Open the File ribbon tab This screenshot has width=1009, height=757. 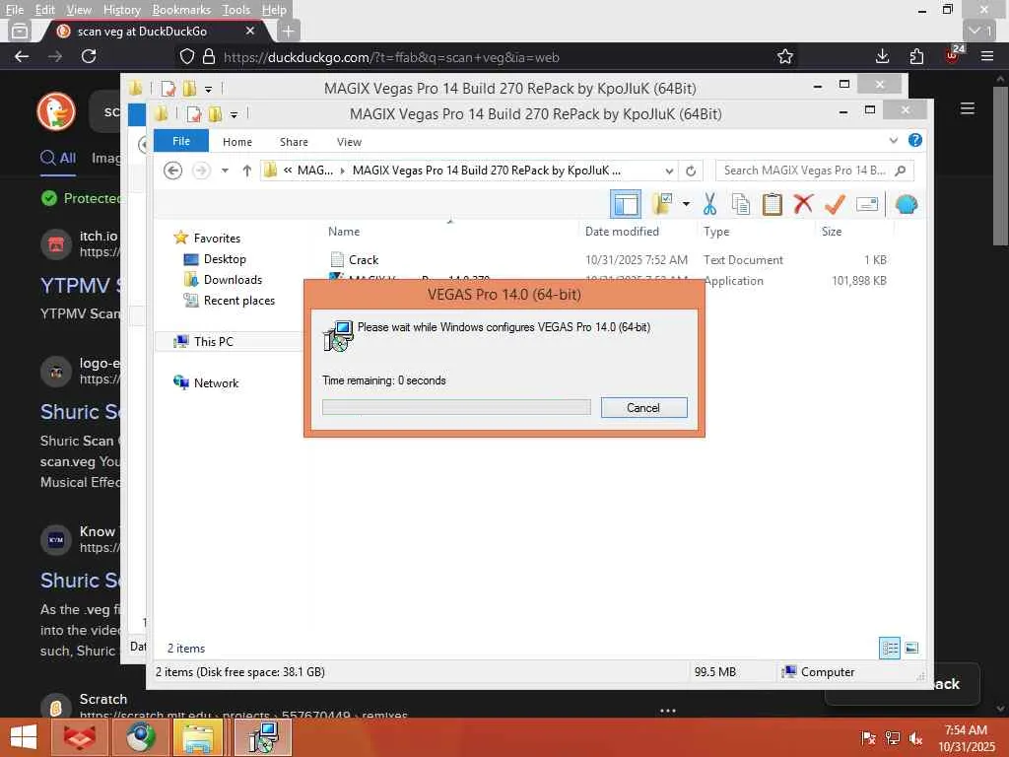click(x=181, y=141)
